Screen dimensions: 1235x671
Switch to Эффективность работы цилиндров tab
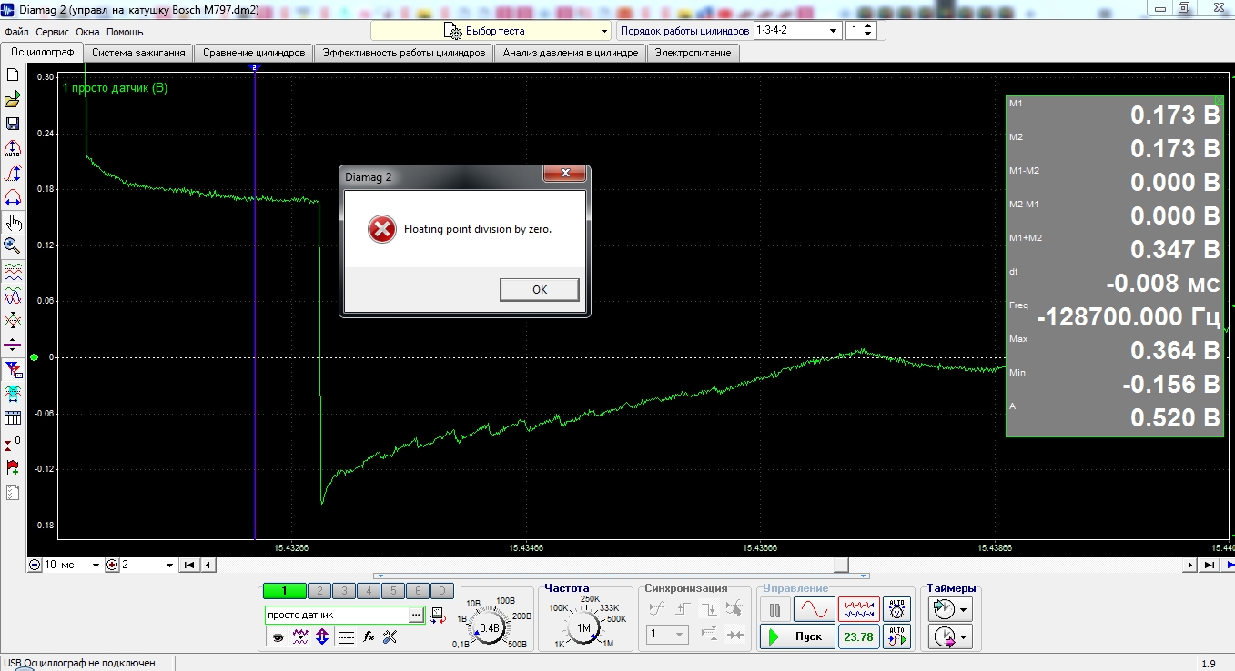pyautogui.click(x=403, y=53)
